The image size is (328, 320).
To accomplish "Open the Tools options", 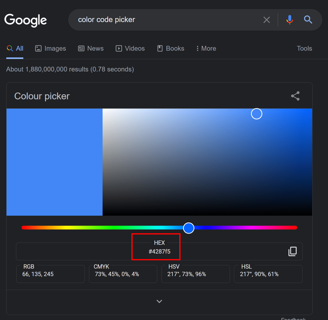I will coord(304,48).
